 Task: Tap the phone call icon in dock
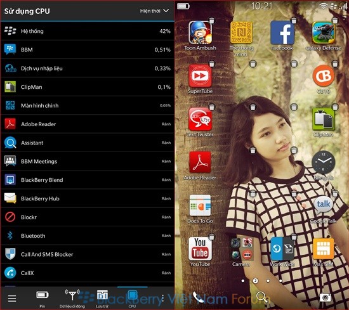click(199, 297)
